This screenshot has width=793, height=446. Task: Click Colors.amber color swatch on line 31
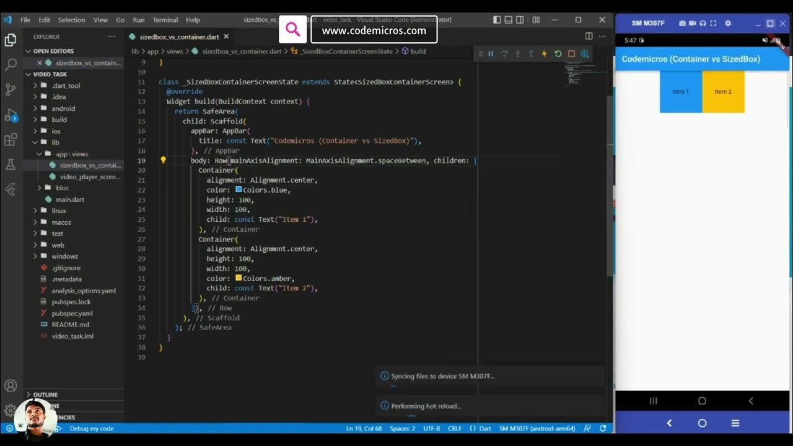pos(239,278)
